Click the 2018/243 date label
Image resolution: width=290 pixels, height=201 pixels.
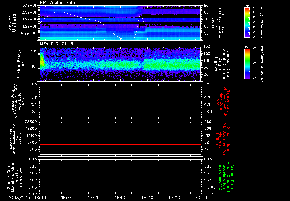pos(20,198)
